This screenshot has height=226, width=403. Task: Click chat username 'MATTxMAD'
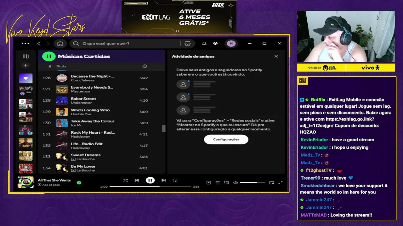tap(314, 215)
